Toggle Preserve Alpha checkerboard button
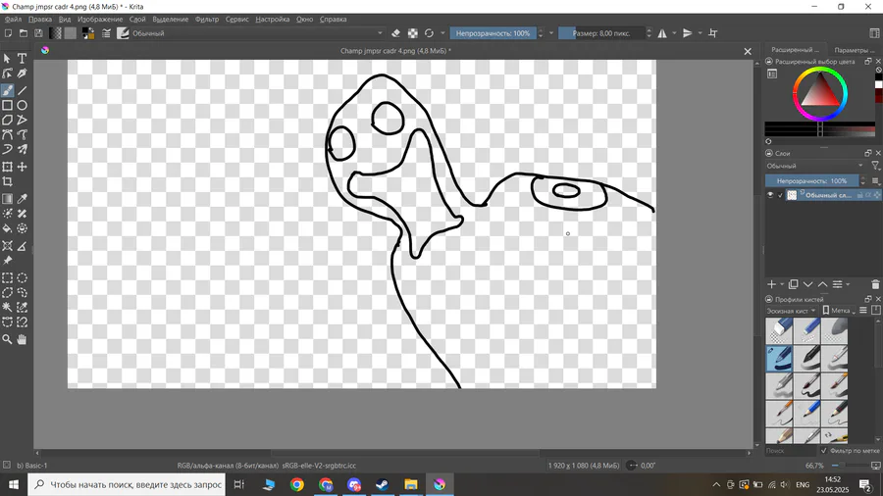This screenshot has width=883, height=496. [x=413, y=33]
